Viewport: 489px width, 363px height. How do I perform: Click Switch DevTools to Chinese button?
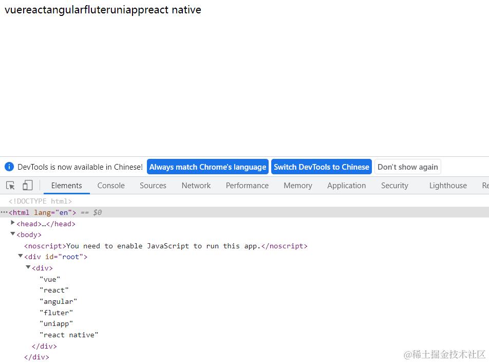click(322, 167)
